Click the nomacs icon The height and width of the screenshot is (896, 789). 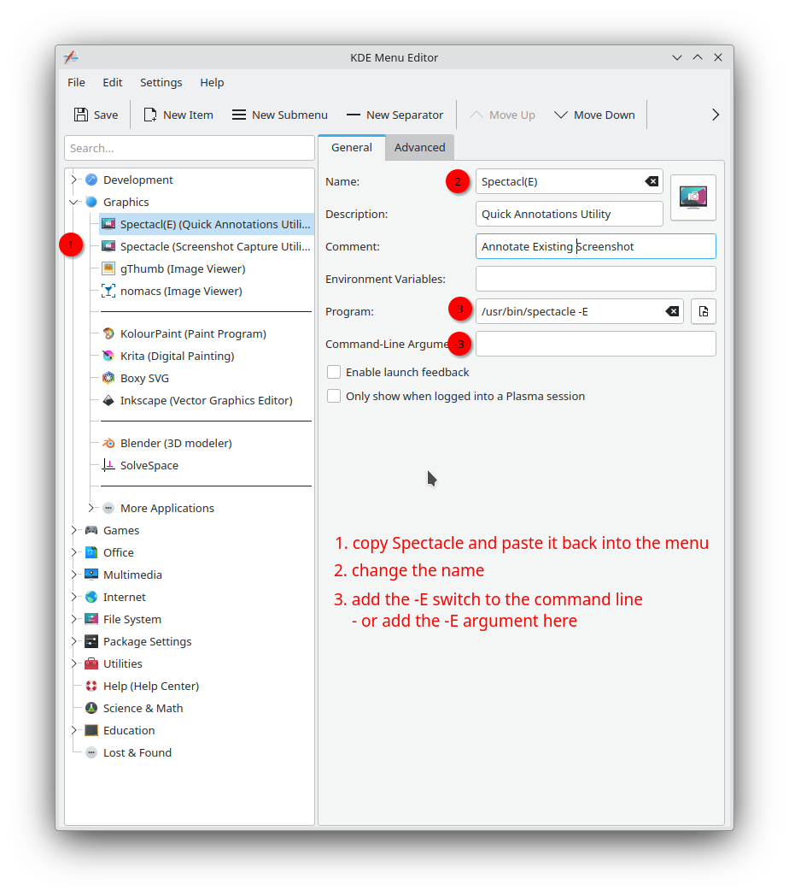click(108, 291)
